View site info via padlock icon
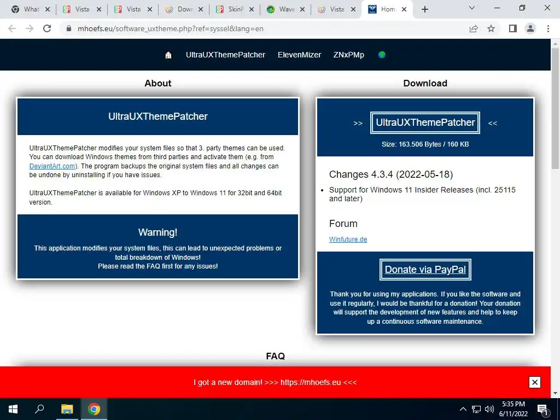This screenshot has height=420, width=560. coord(69,28)
